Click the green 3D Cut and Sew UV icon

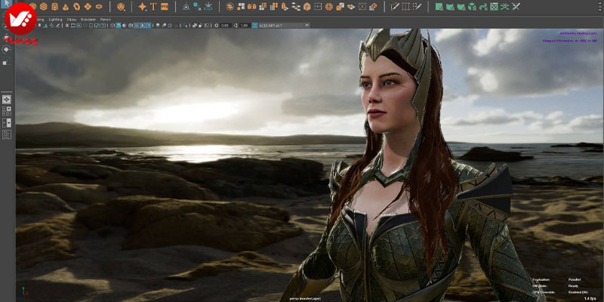(x=504, y=7)
